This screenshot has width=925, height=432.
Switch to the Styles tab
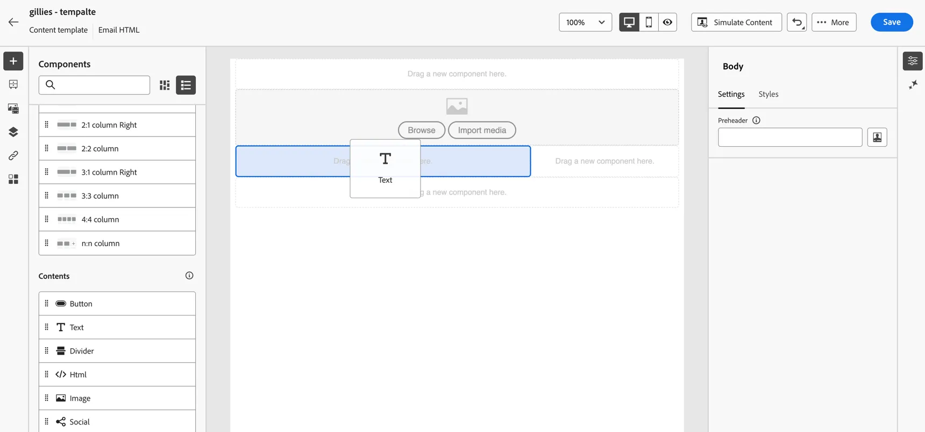point(769,94)
